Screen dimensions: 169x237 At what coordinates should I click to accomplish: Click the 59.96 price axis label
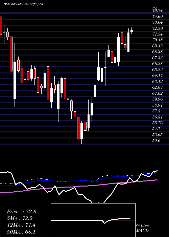click(x=158, y=99)
